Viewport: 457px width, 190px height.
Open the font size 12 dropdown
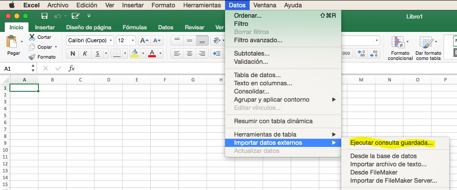(x=133, y=40)
